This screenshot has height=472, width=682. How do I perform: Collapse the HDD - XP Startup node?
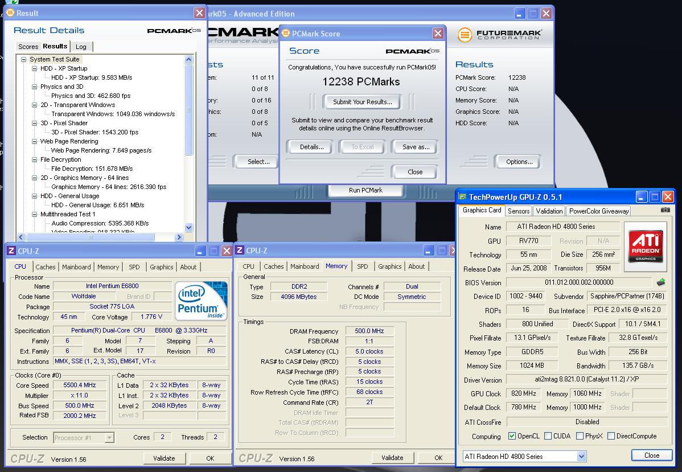[34, 68]
